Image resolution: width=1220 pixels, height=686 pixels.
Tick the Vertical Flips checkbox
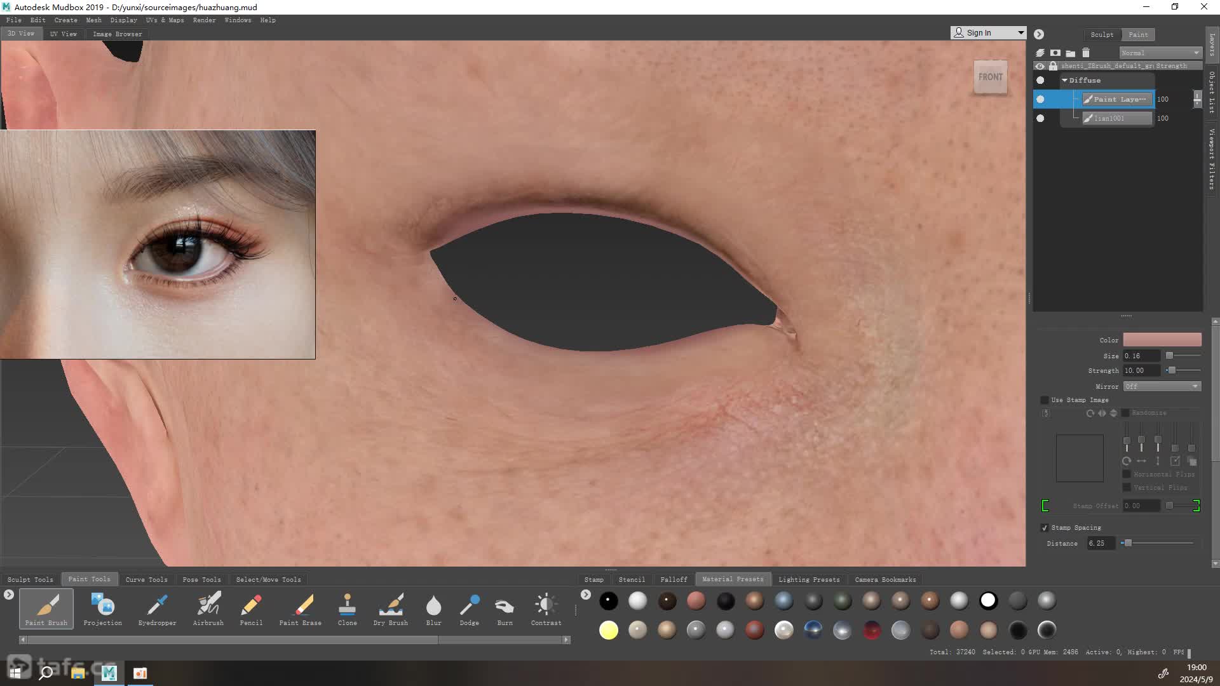(1127, 488)
